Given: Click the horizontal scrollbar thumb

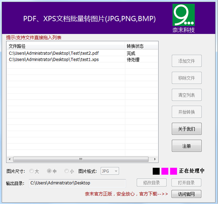Looking at the screenshot, I should (81, 159).
